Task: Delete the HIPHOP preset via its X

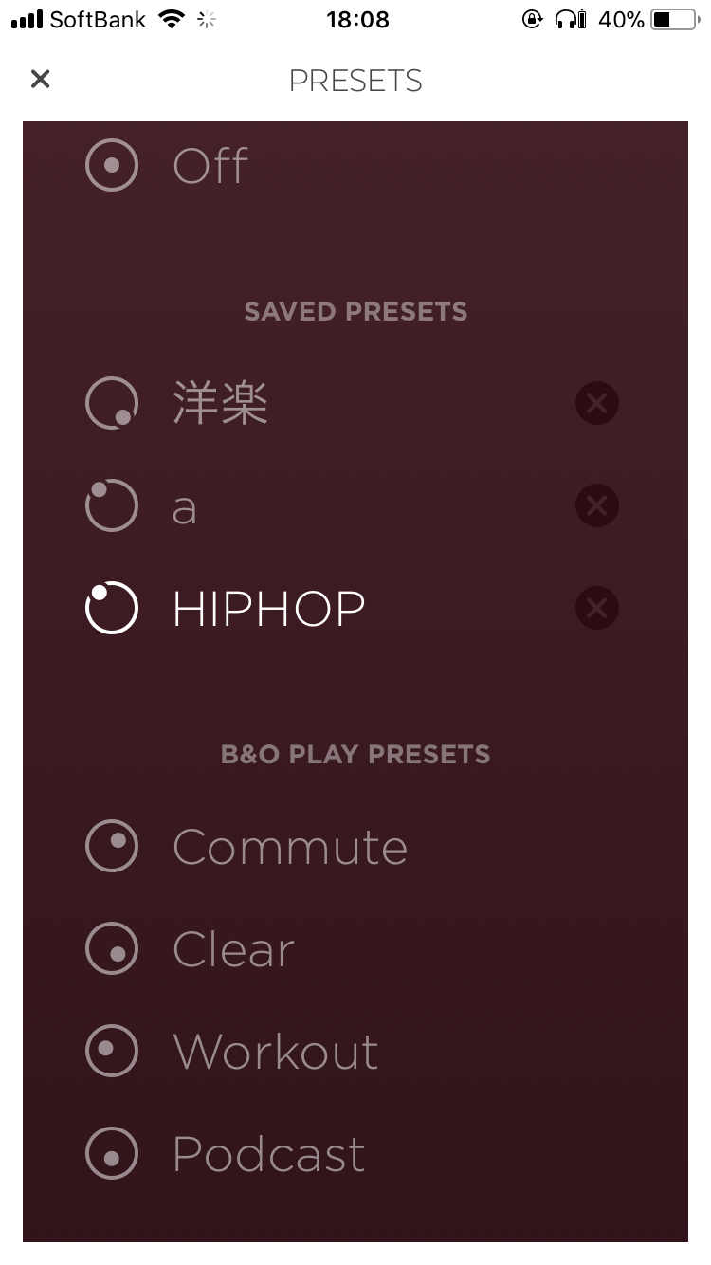Action: point(597,608)
